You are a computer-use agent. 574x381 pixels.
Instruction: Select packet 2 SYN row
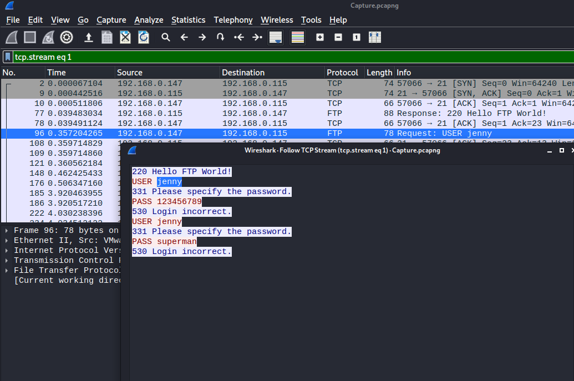(x=287, y=83)
